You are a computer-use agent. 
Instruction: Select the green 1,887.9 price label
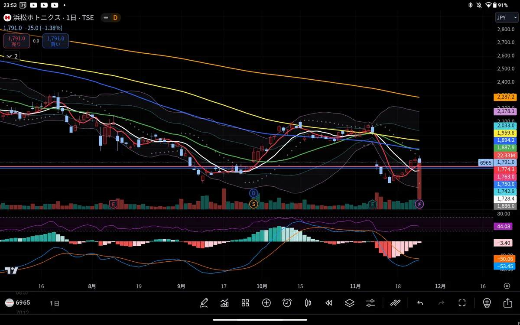pos(505,147)
